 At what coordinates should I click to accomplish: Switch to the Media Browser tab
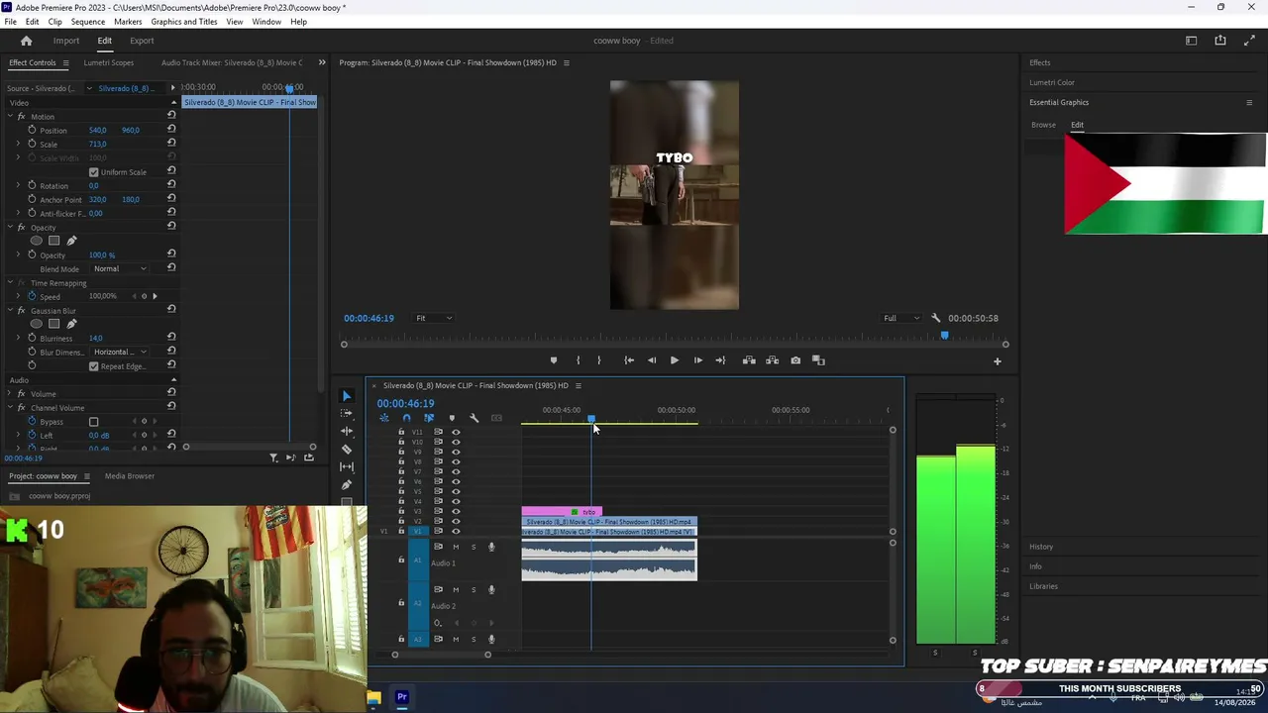click(x=130, y=476)
